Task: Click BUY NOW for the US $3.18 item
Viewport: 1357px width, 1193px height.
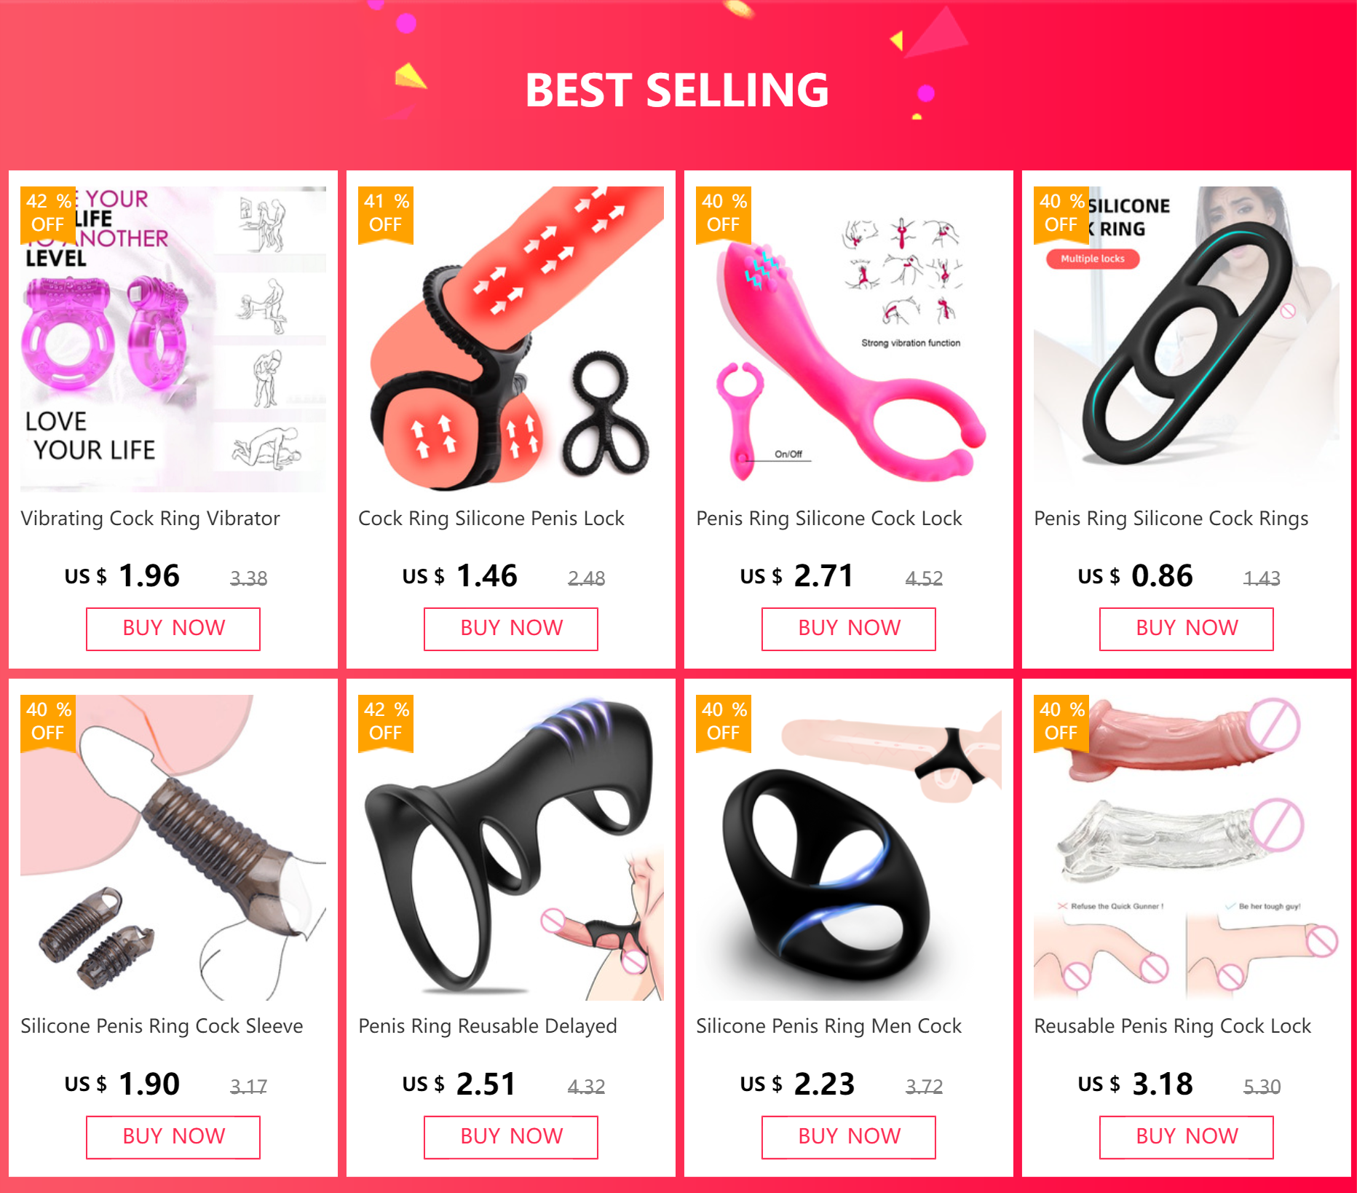Action: point(1187,1138)
